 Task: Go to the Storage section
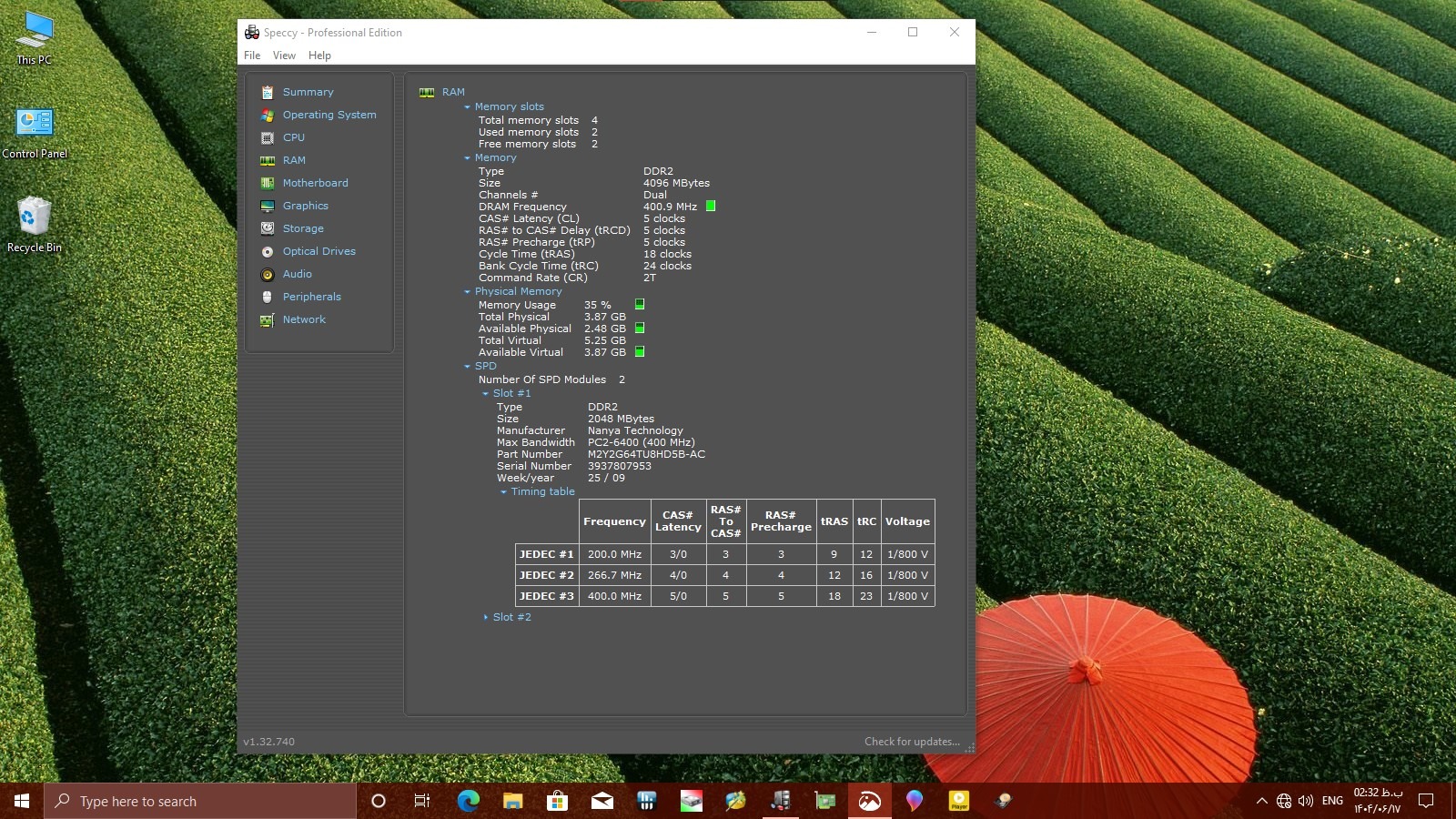pyautogui.click(x=303, y=228)
